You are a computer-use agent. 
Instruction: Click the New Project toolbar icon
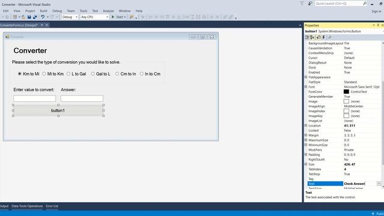click(x=15, y=17)
